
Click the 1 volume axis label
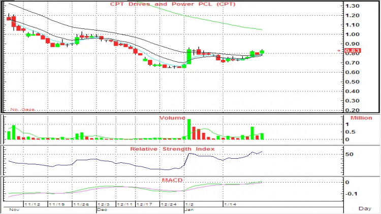(347, 124)
